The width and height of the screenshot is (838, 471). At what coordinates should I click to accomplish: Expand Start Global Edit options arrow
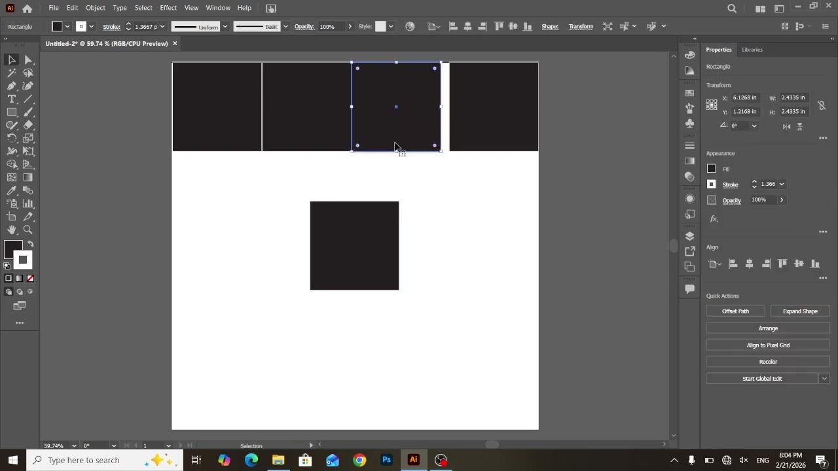824,379
